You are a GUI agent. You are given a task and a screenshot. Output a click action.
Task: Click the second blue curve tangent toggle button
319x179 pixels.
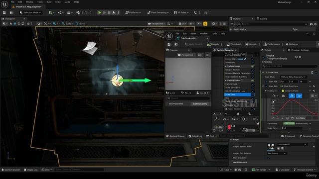click(x=299, y=96)
